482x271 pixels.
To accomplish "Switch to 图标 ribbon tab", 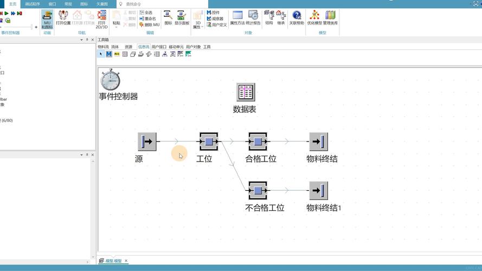I will tap(84, 4).
